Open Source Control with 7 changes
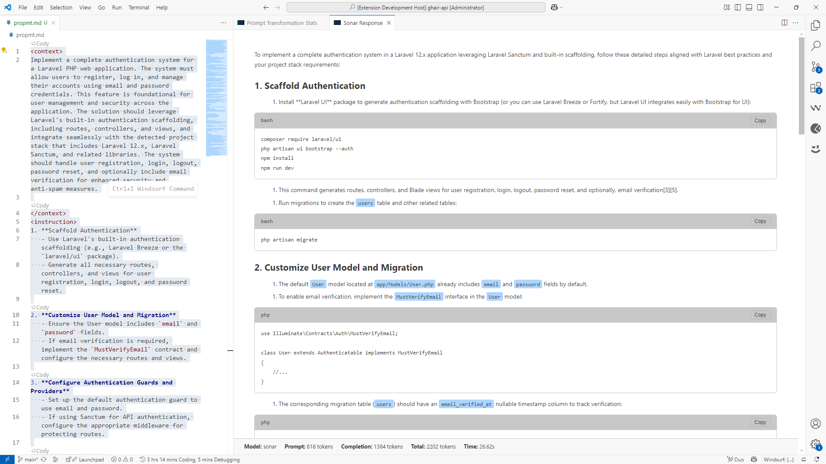Image resolution: width=826 pixels, height=464 pixels. click(x=815, y=67)
